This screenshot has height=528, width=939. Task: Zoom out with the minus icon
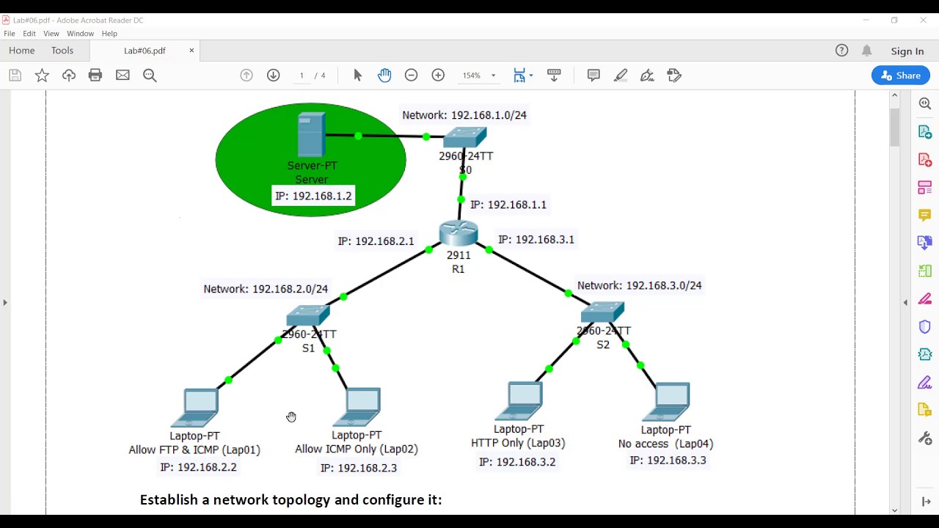coord(412,75)
